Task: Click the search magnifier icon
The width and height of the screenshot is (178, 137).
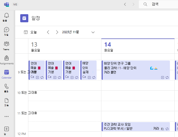Action: click(145, 4)
